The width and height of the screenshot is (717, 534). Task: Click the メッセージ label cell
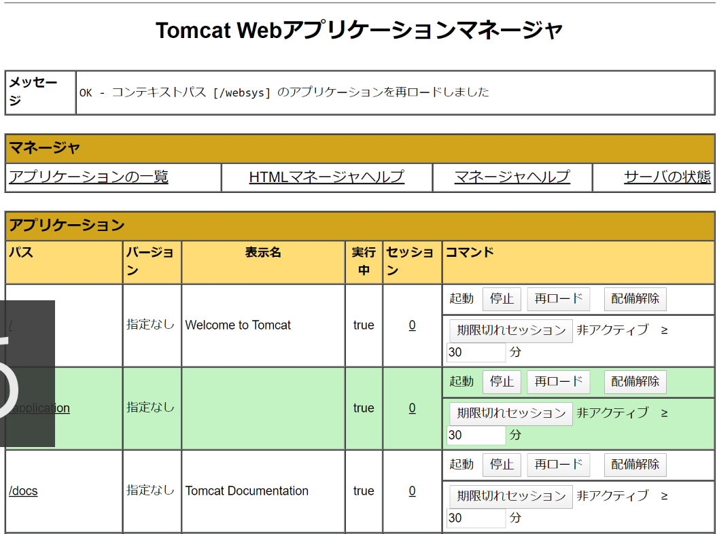click(x=40, y=92)
